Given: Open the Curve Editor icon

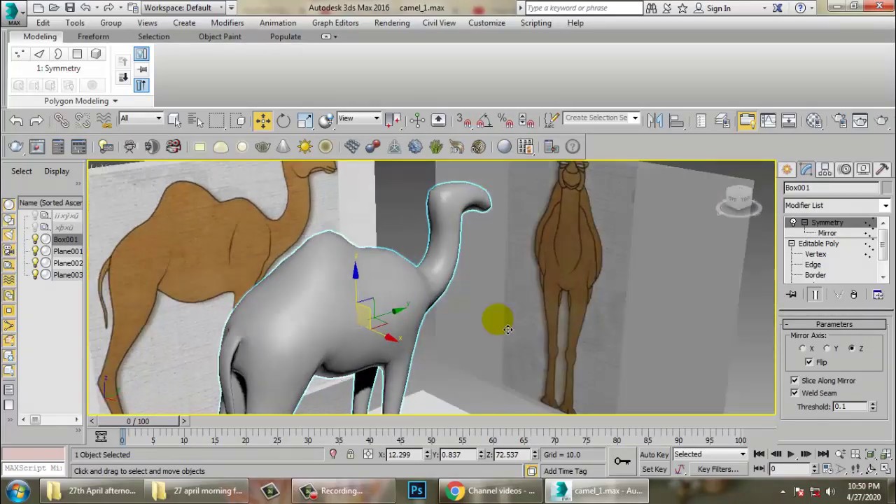Looking at the screenshot, I should click(768, 120).
